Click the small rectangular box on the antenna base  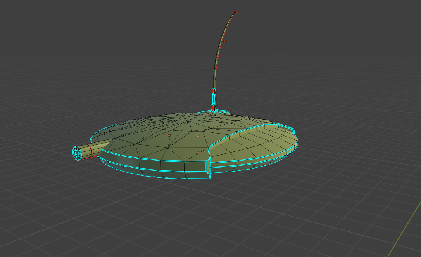click(x=214, y=99)
